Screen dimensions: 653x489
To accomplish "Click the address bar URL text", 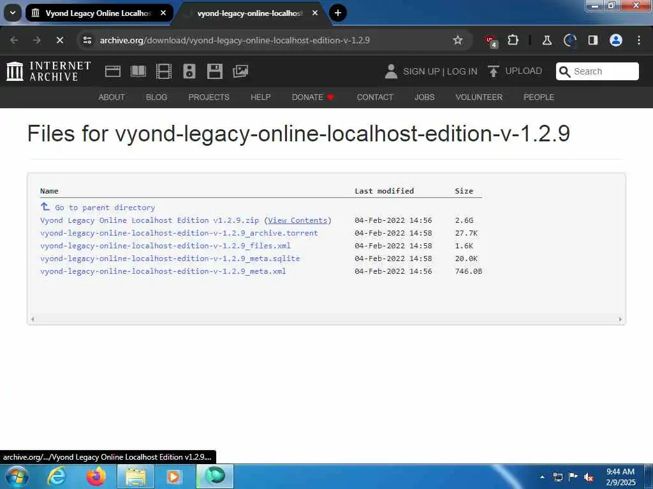I will click(235, 40).
